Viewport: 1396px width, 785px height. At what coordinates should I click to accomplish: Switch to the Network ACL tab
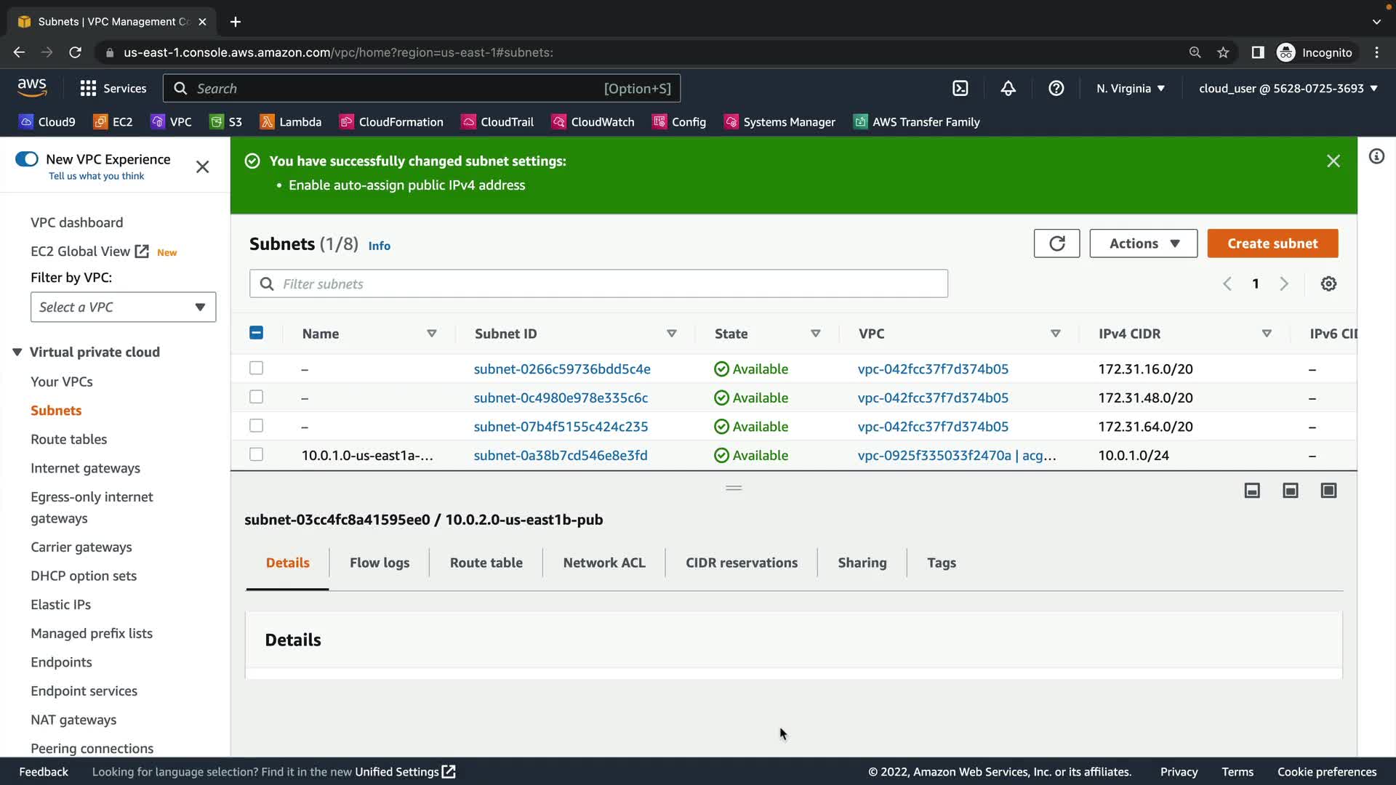[x=603, y=563]
